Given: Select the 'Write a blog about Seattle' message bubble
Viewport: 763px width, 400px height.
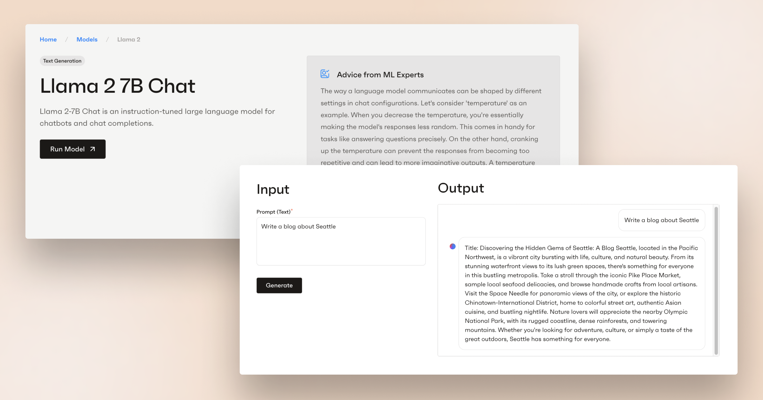Looking at the screenshot, I should pyautogui.click(x=662, y=220).
